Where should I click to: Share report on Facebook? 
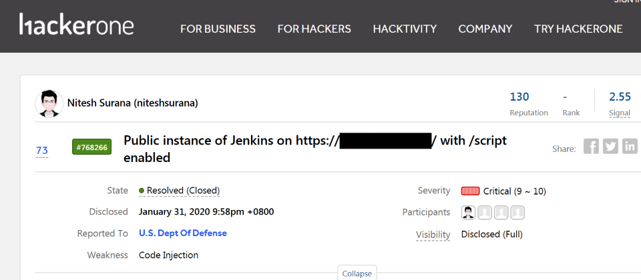coord(591,147)
